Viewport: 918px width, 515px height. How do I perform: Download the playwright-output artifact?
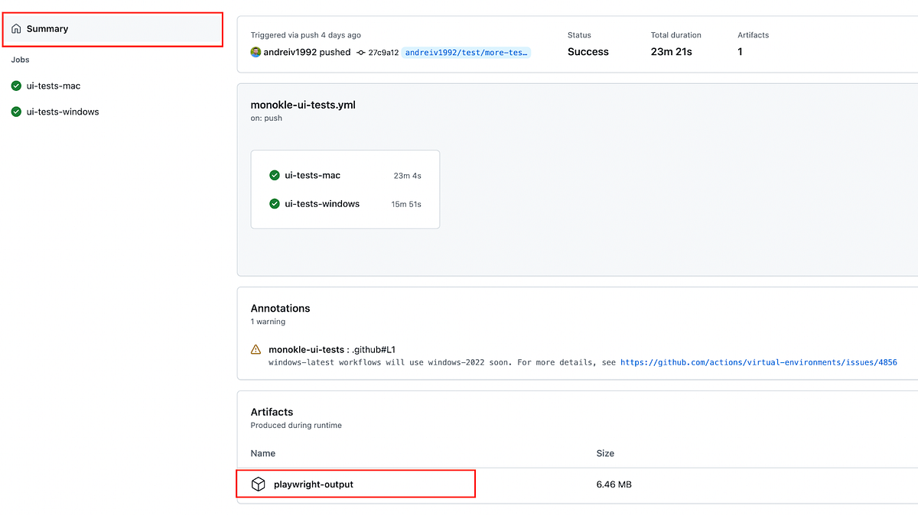[314, 484]
